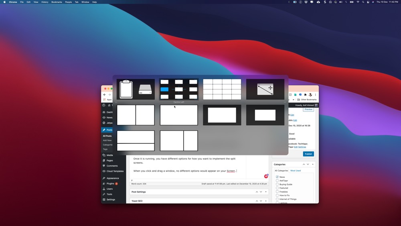Click the clipboard icon in the snap overlay
Screen dimensions: 401x226
coord(126,89)
